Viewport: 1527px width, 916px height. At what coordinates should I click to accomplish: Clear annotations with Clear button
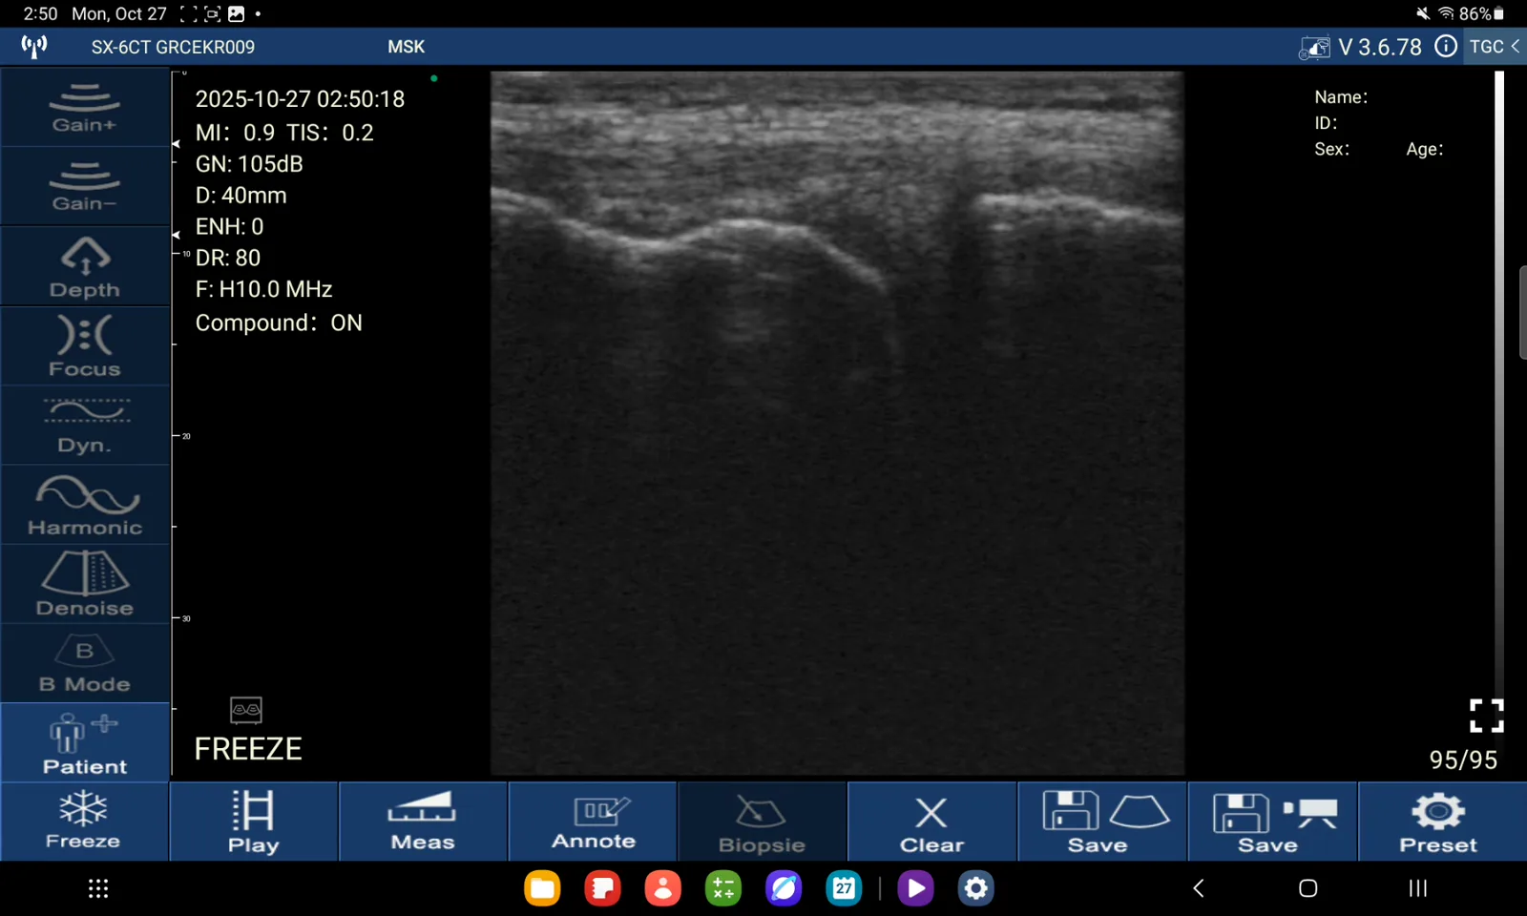pyautogui.click(x=931, y=822)
